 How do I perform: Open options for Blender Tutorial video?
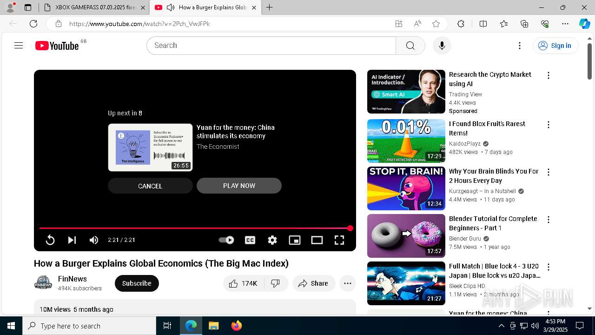(549, 220)
